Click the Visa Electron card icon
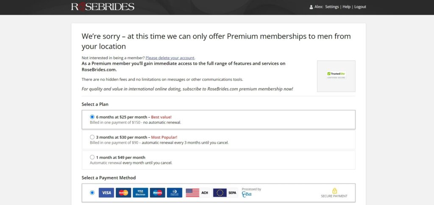This screenshot has width=434, height=205. point(140,193)
